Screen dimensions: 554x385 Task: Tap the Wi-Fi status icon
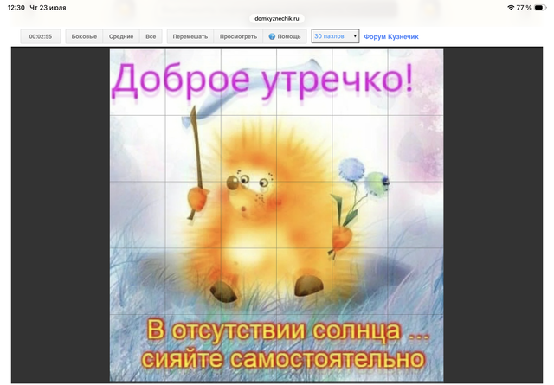(511, 8)
